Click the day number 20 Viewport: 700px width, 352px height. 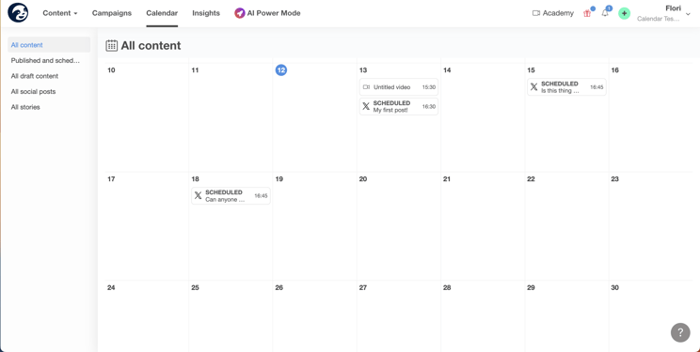pos(363,178)
